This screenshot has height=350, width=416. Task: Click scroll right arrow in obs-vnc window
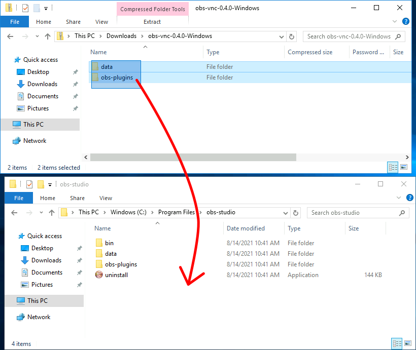(407, 158)
